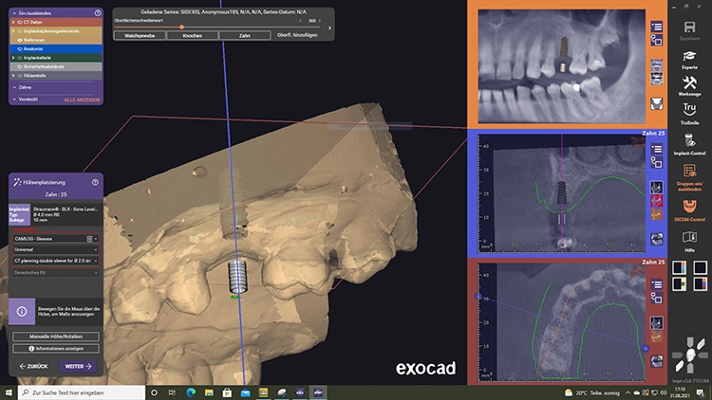Click beige model icon in red axial view
The width and height of the screenshot is (712, 400).
657,336
